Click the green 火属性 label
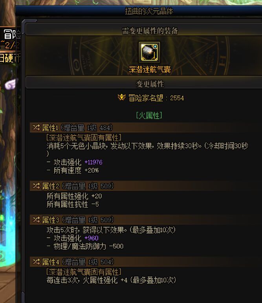The width and height of the screenshot is (262, 303). tap(149, 116)
